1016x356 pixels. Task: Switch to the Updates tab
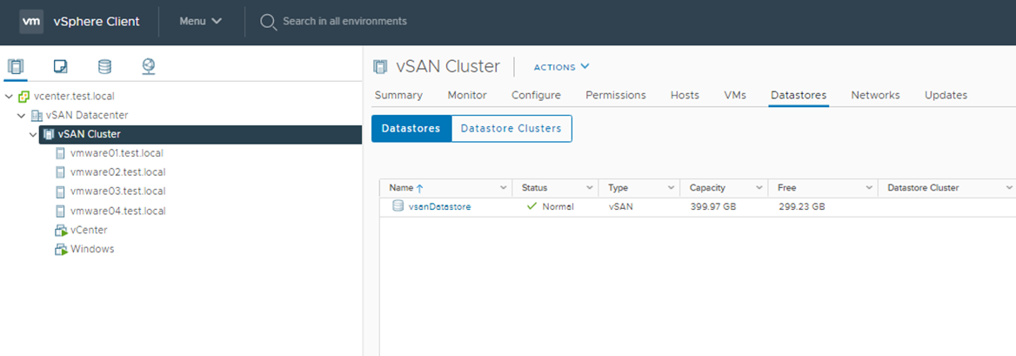click(x=946, y=96)
